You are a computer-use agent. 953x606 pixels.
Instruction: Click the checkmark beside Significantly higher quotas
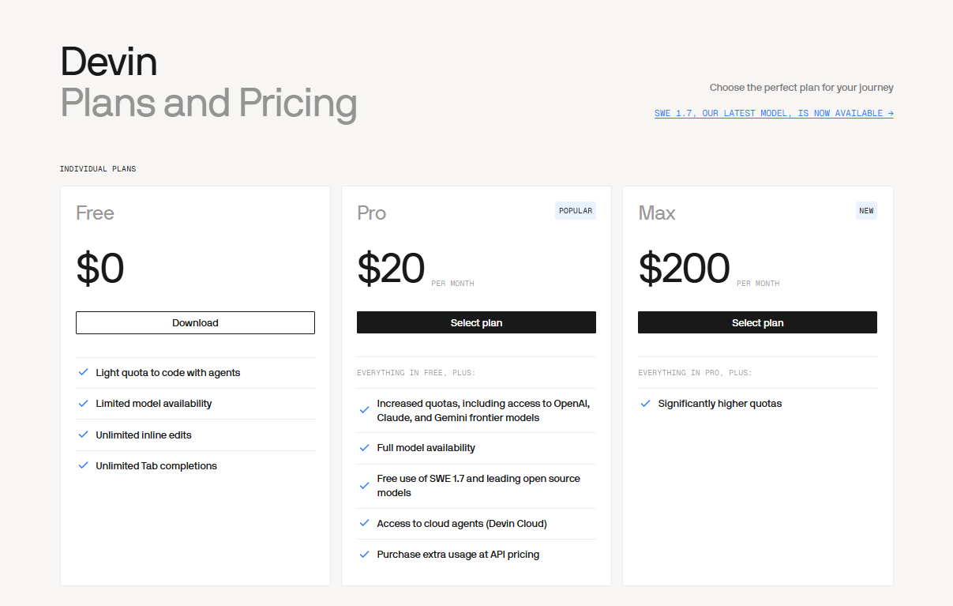tap(645, 403)
